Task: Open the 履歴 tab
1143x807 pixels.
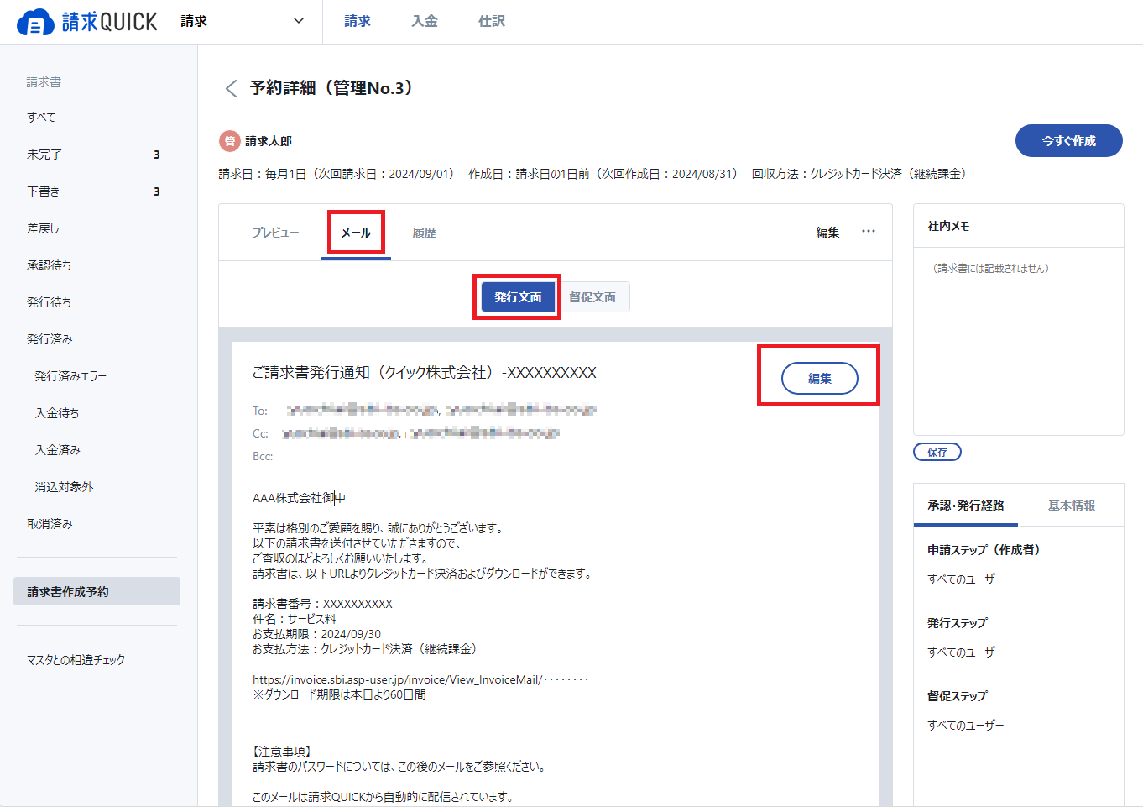Action: point(425,233)
